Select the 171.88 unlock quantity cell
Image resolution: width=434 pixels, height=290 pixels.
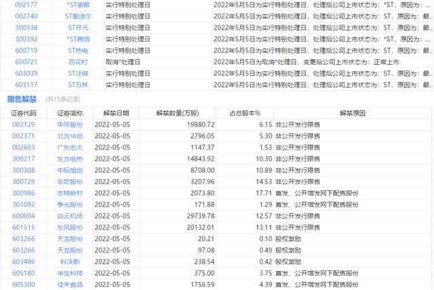click(x=204, y=205)
